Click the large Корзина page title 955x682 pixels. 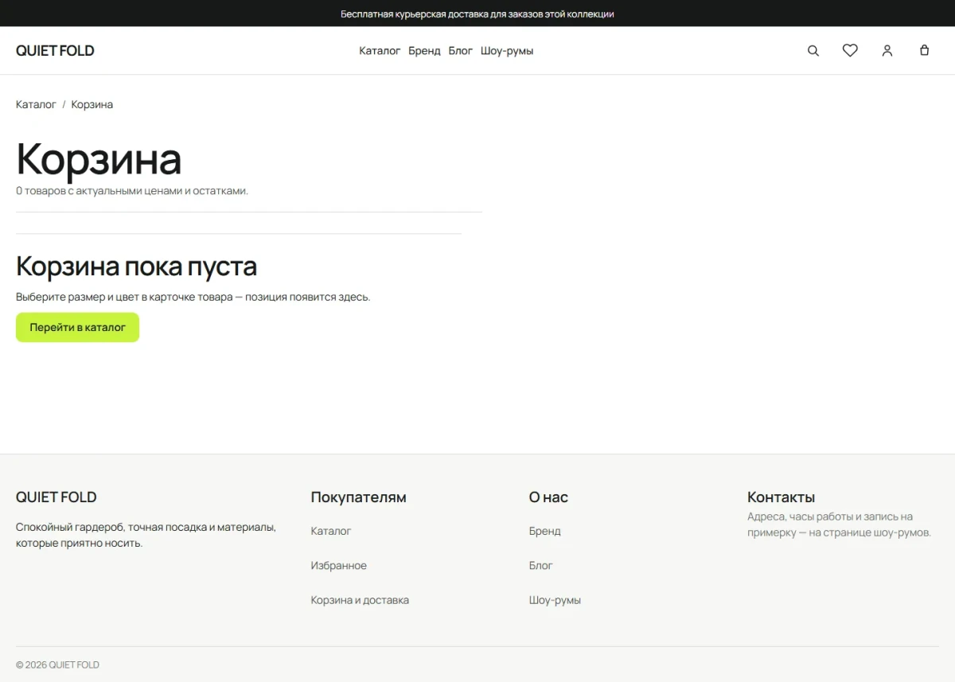[99, 158]
